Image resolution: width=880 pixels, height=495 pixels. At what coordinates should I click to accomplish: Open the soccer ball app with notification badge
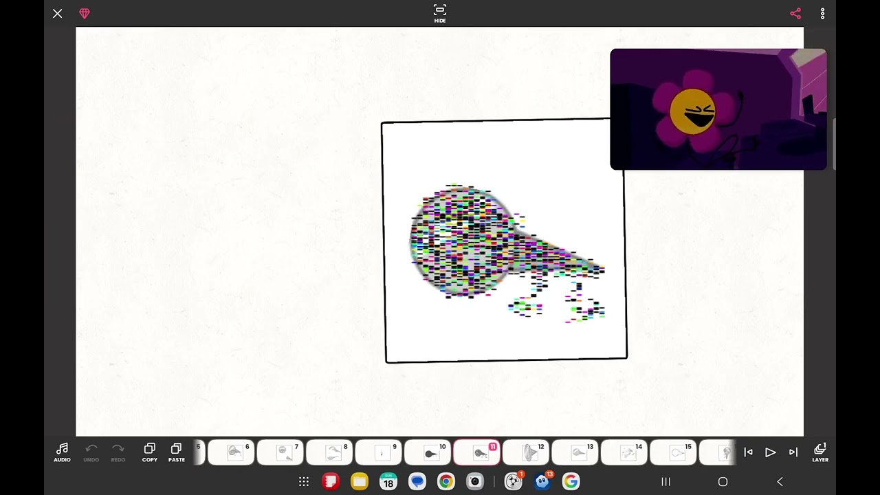514,481
